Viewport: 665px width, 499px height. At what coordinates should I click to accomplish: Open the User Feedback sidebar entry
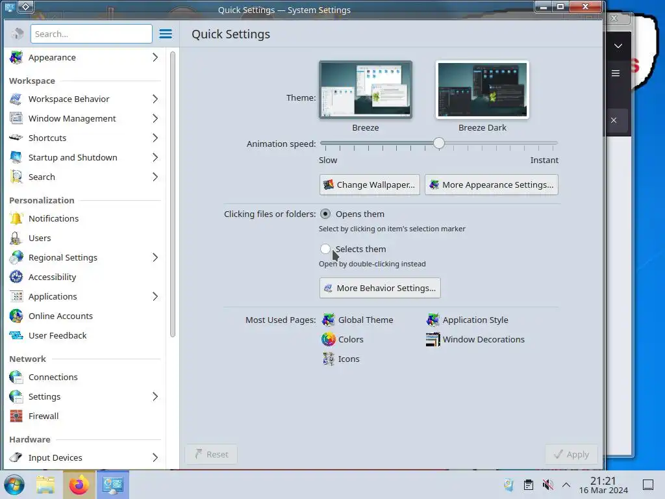point(85,336)
